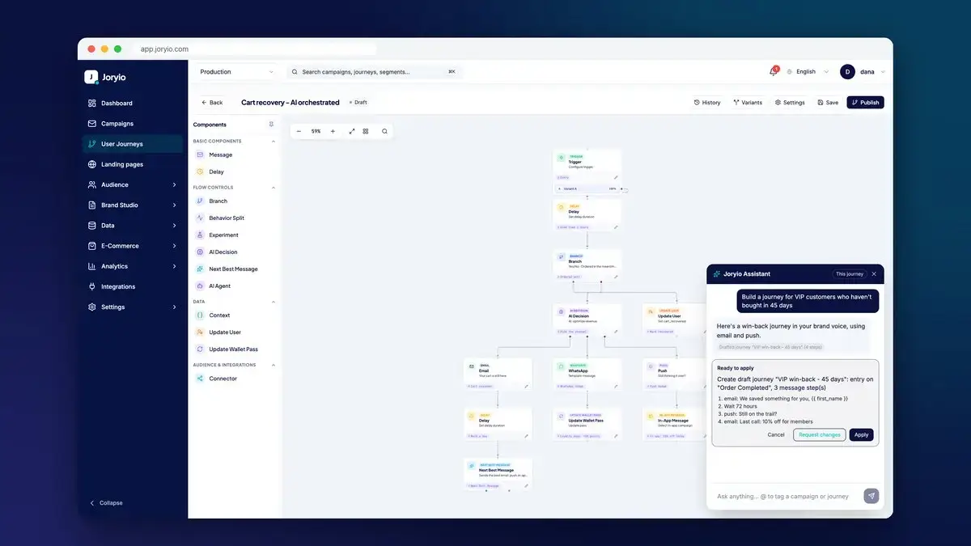Open journey History

pos(707,103)
